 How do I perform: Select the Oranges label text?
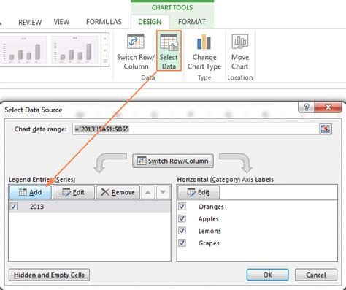pyautogui.click(x=211, y=207)
